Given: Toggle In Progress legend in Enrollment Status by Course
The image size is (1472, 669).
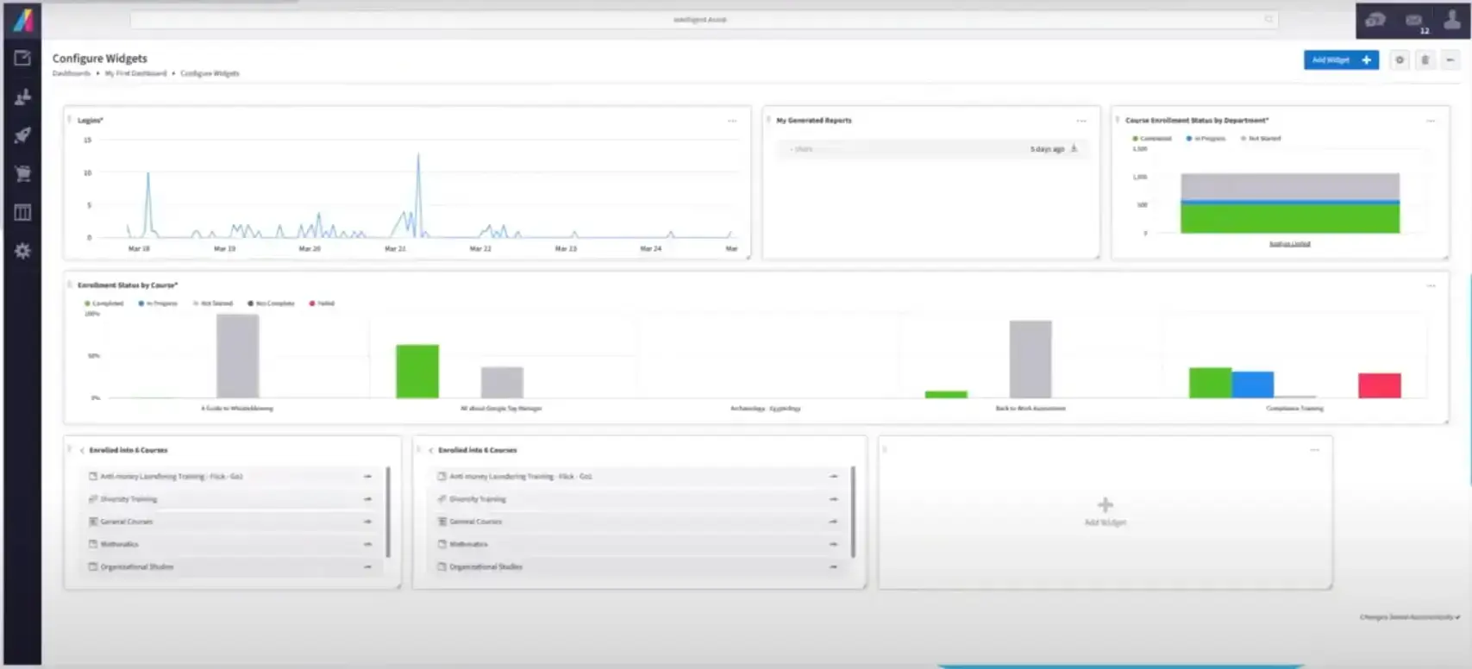Looking at the screenshot, I should click(158, 303).
